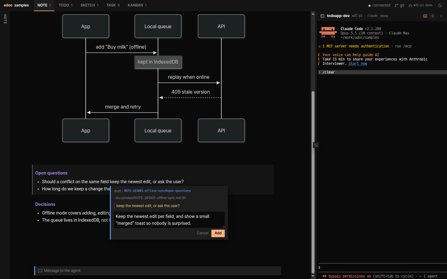The image size is (447, 279).
Task: Collapse terminal panel with chevron arrow
Action: click(x=441, y=16)
